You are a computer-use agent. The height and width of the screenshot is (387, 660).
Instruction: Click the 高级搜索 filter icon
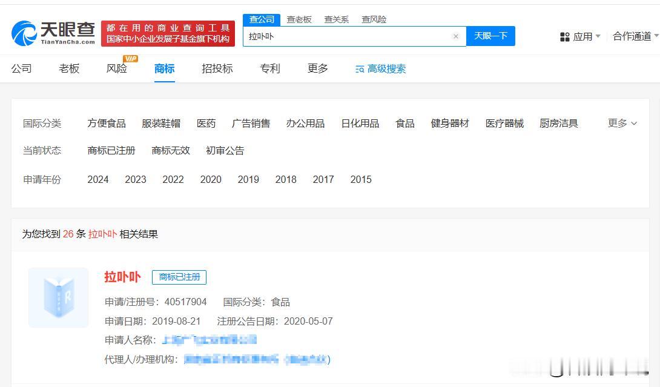[x=360, y=69]
